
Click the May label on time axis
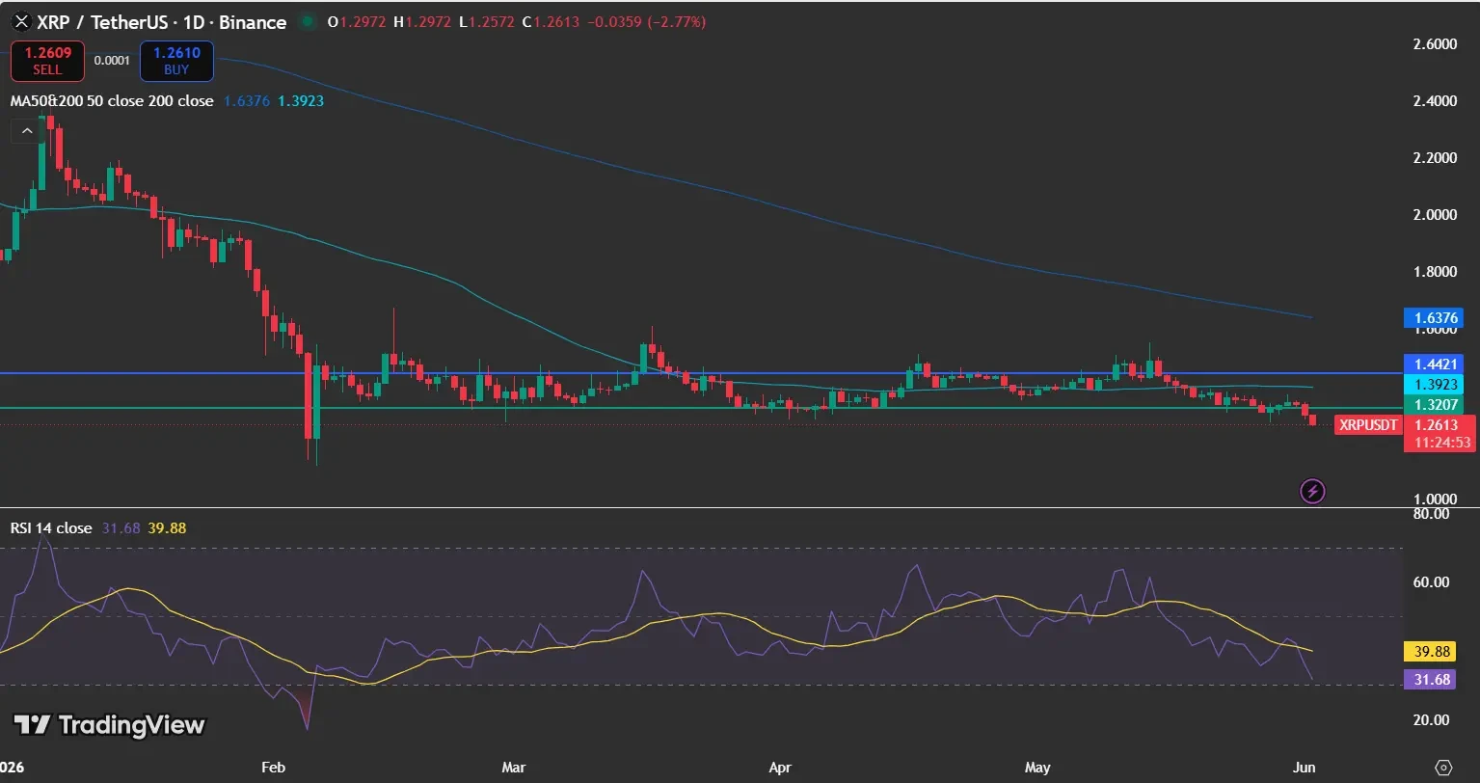(1037, 768)
